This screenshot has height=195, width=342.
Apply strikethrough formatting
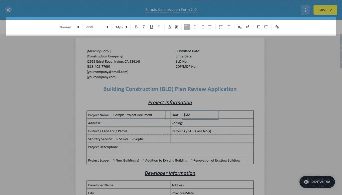pos(159,27)
